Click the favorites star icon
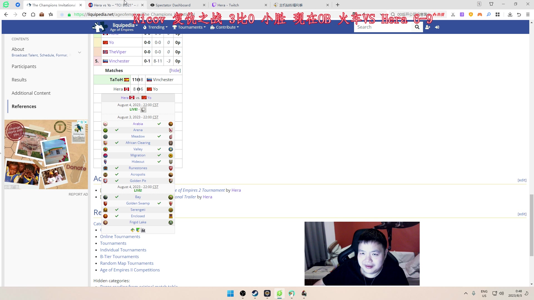The width and height of the screenshot is (534, 300). pos(51,14)
